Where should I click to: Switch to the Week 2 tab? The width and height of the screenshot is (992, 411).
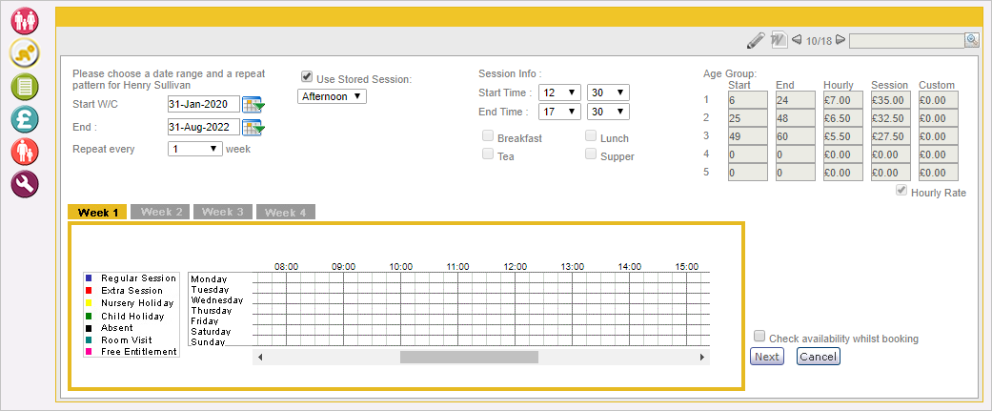click(x=161, y=212)
